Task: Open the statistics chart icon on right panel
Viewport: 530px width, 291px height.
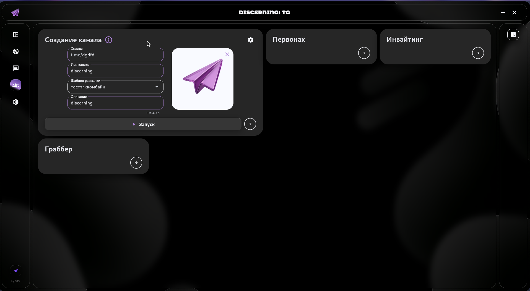Action: pyautogui.click(x=513, y=35)
